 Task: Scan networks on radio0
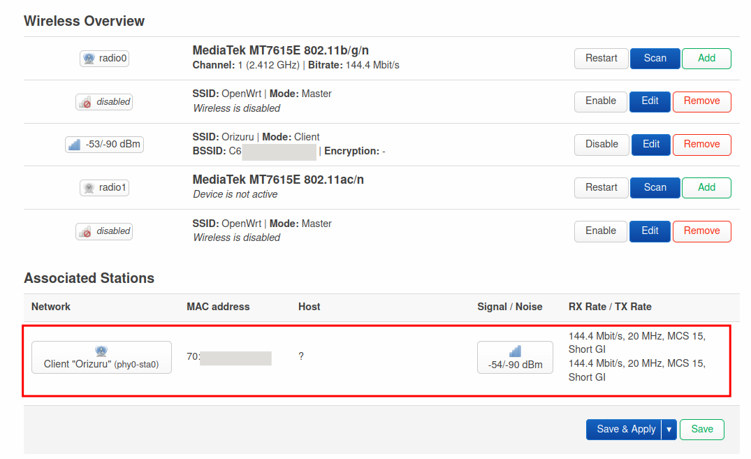[655, 59]
